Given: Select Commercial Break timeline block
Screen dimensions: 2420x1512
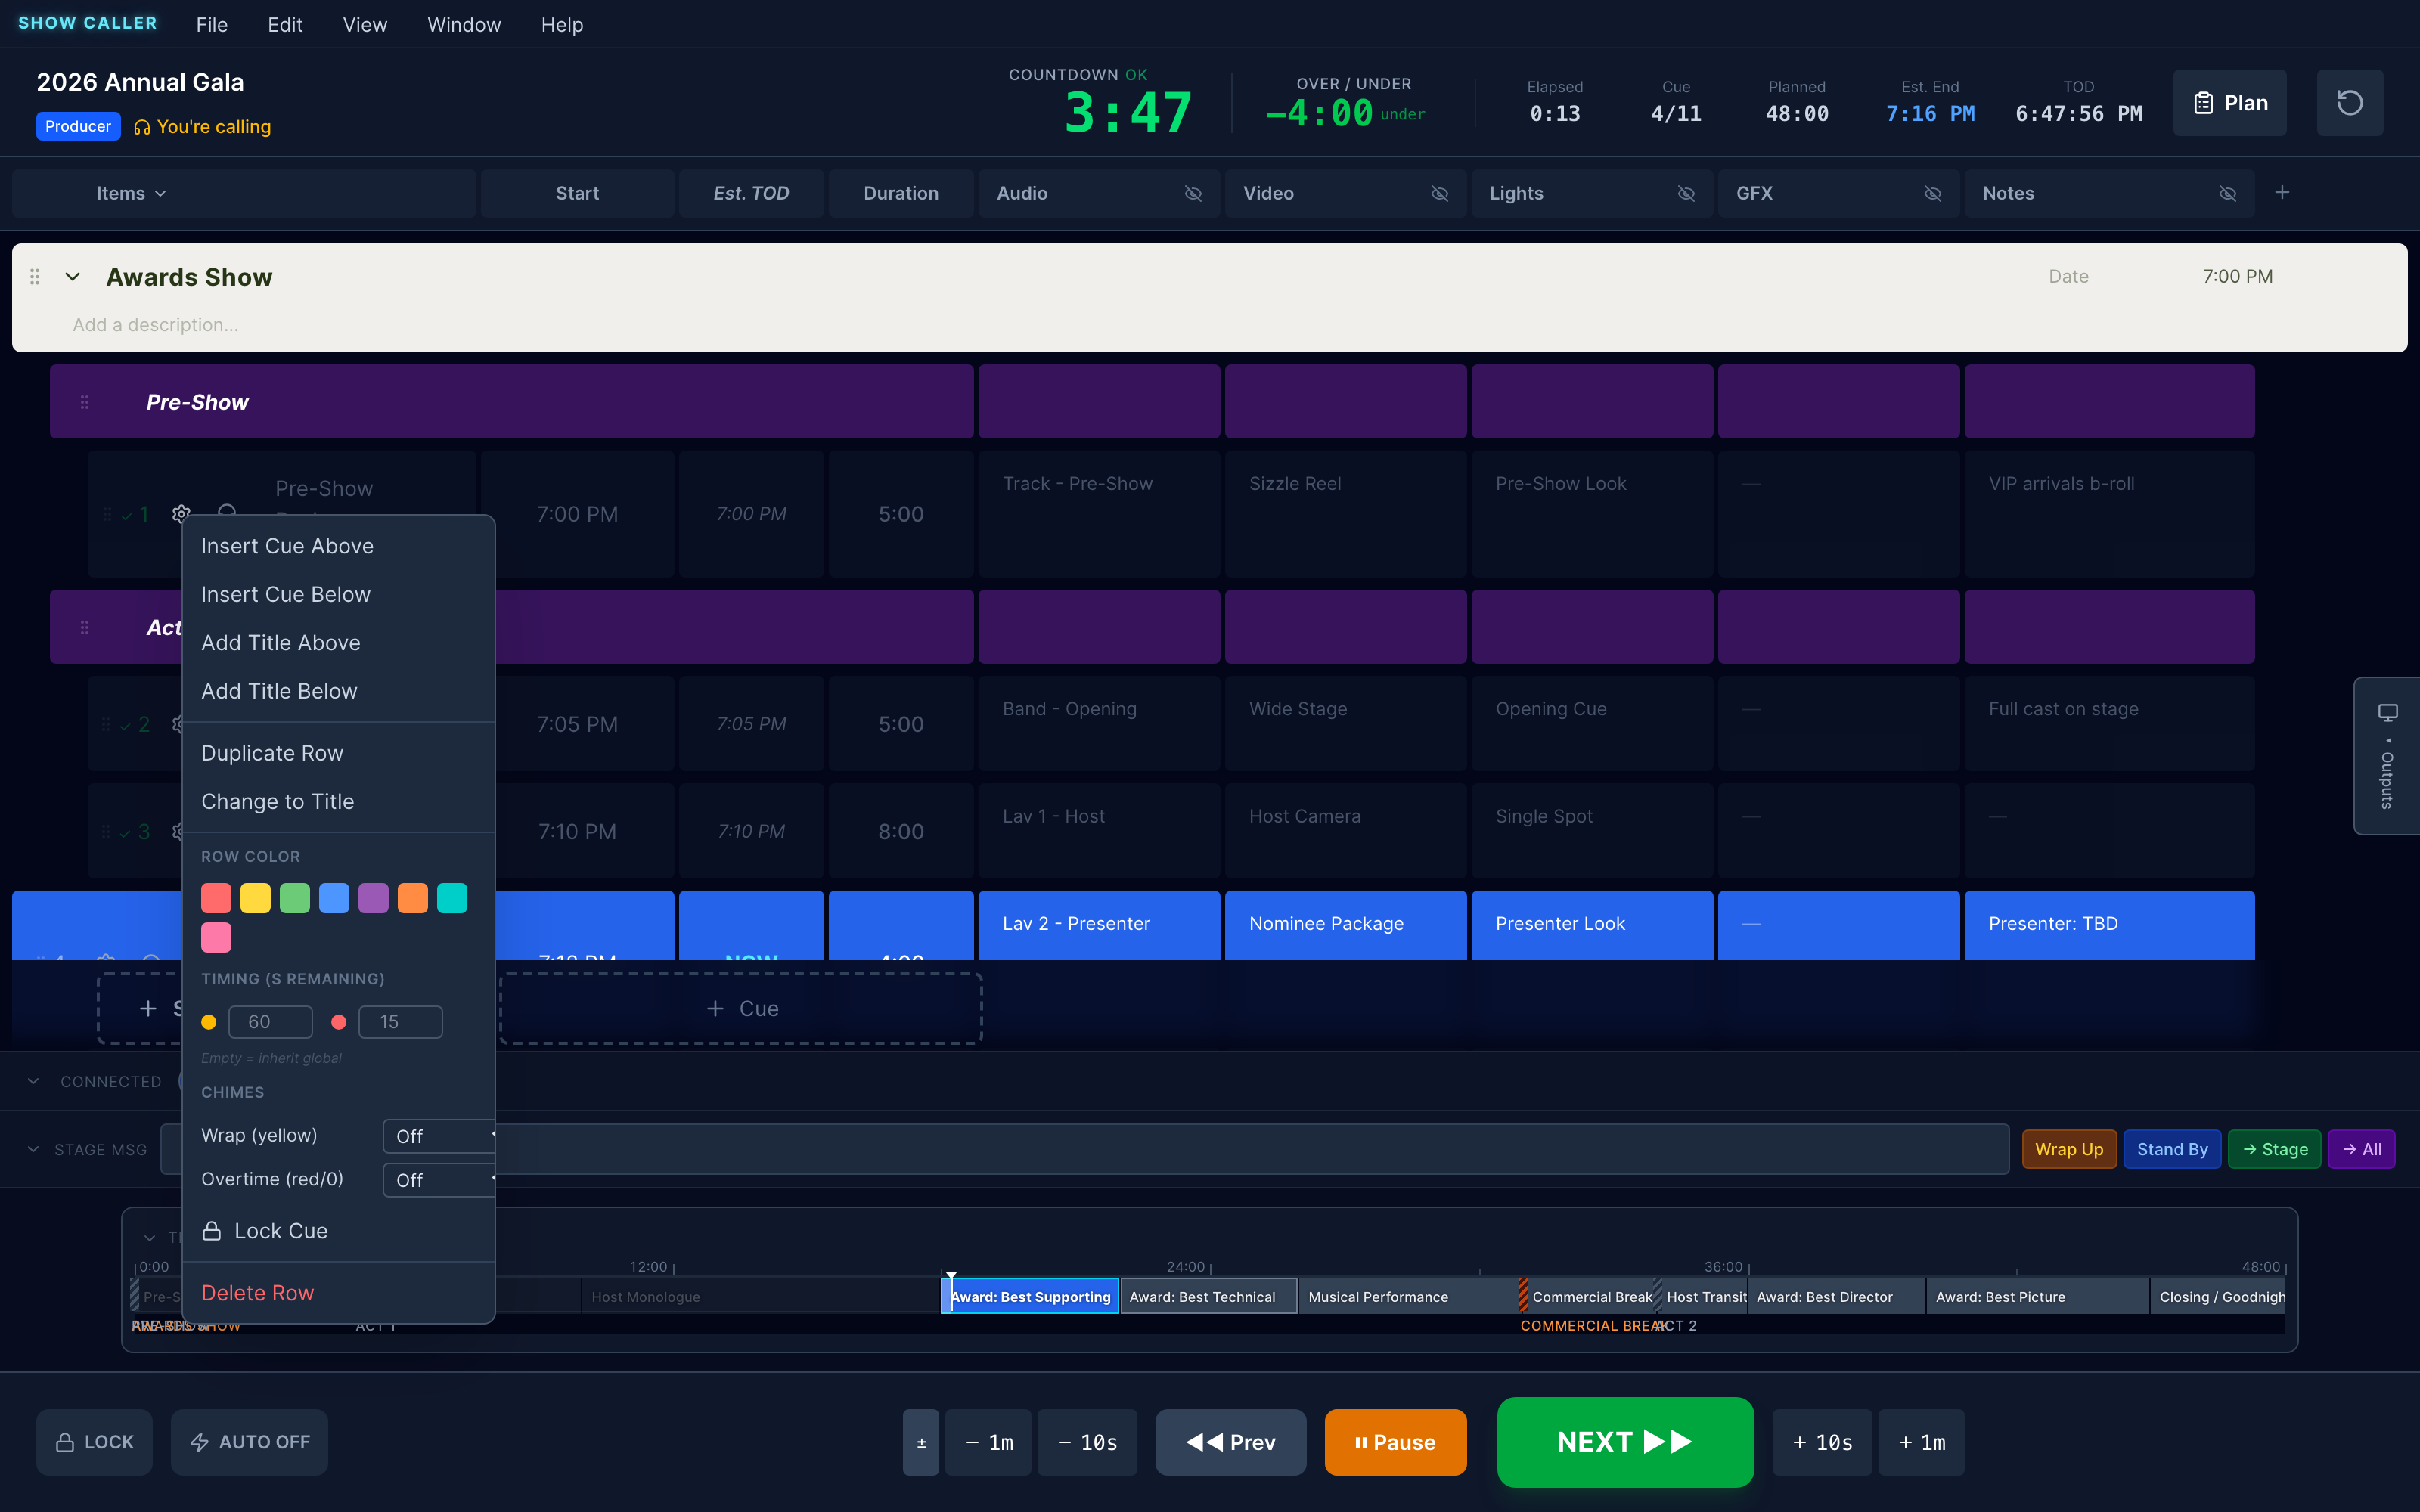Looking at the screenshot, I should (1587, 1297).
